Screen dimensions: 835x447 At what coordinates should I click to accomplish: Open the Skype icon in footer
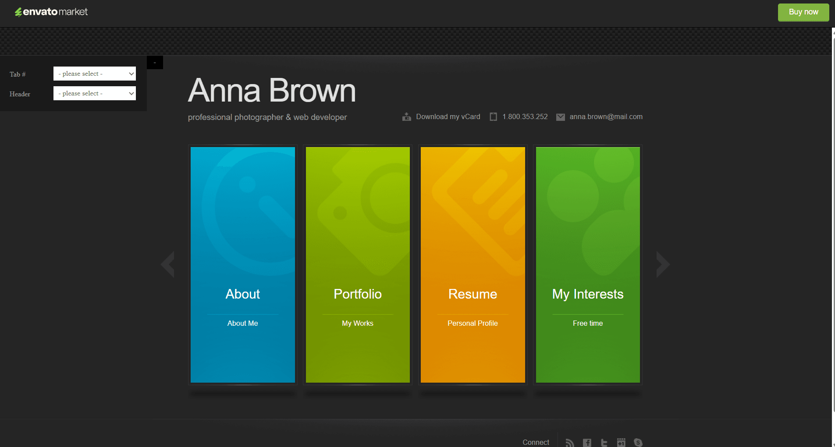click(638, 443)
